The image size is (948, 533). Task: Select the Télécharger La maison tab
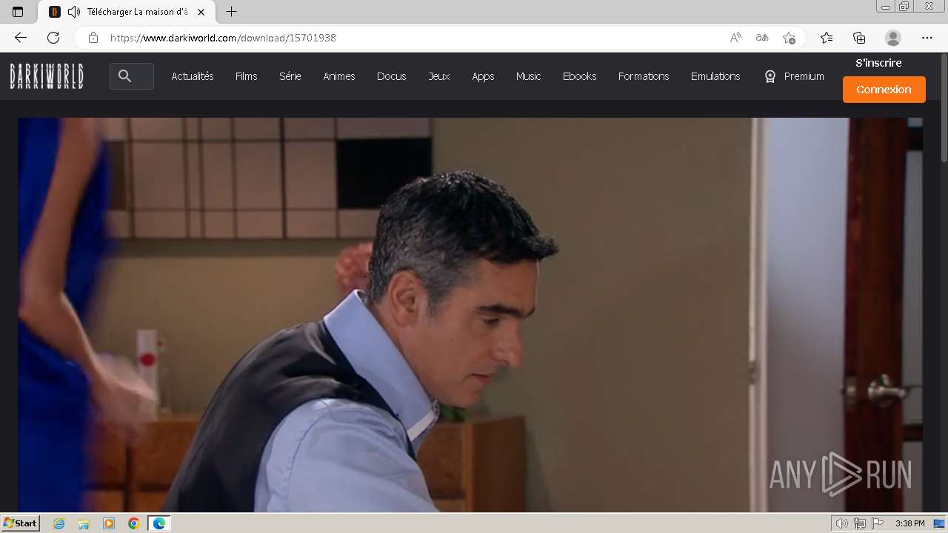click(126, 12)
